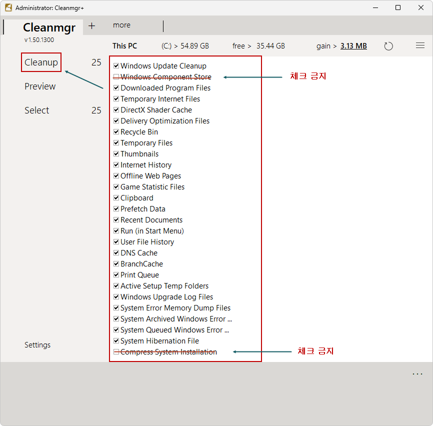This screenshot has width=433, height=426.
Task: Uncheck Offline Web Pages
Action: tap(116, 176)
